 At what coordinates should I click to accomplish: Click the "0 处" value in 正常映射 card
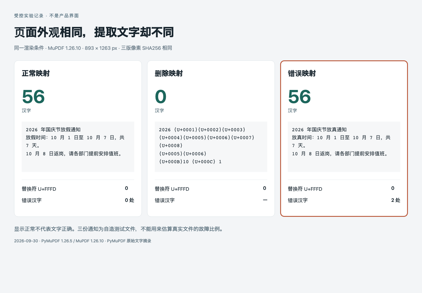[130, 200]
